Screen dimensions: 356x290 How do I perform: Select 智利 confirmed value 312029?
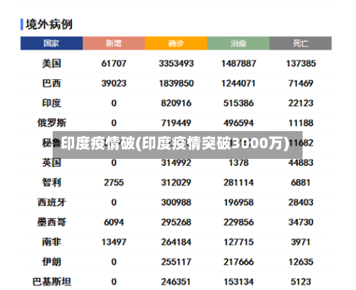[x=176, y=182]
